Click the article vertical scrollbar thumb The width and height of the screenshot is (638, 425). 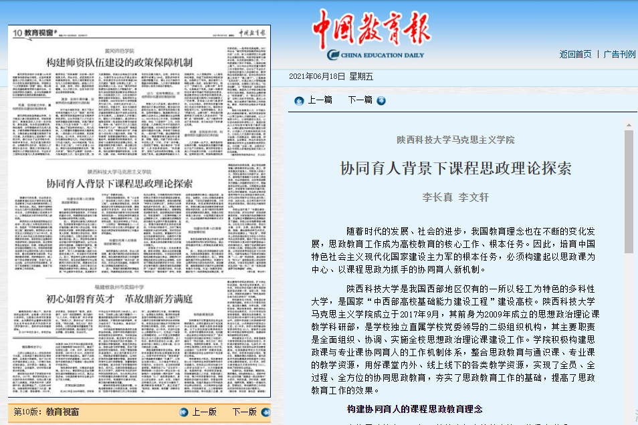[x=629, y=192]
